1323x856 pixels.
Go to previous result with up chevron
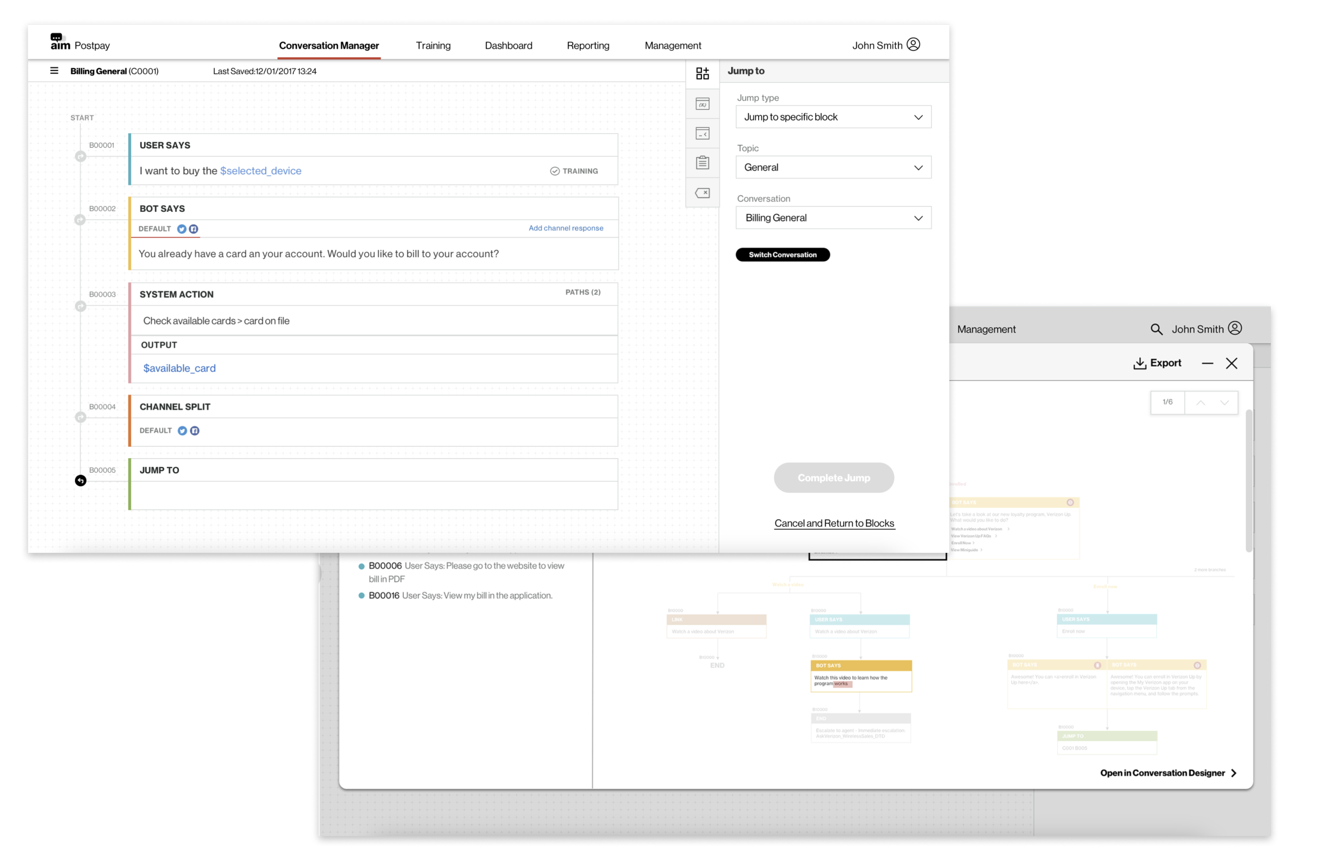click(1201, 403)
